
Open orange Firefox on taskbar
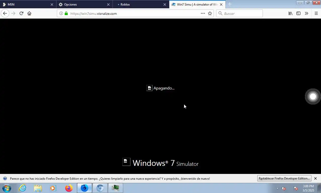coord(69,188)
